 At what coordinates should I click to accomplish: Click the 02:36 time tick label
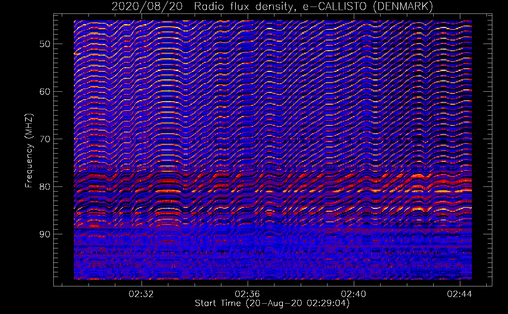(x=247, y=294)
